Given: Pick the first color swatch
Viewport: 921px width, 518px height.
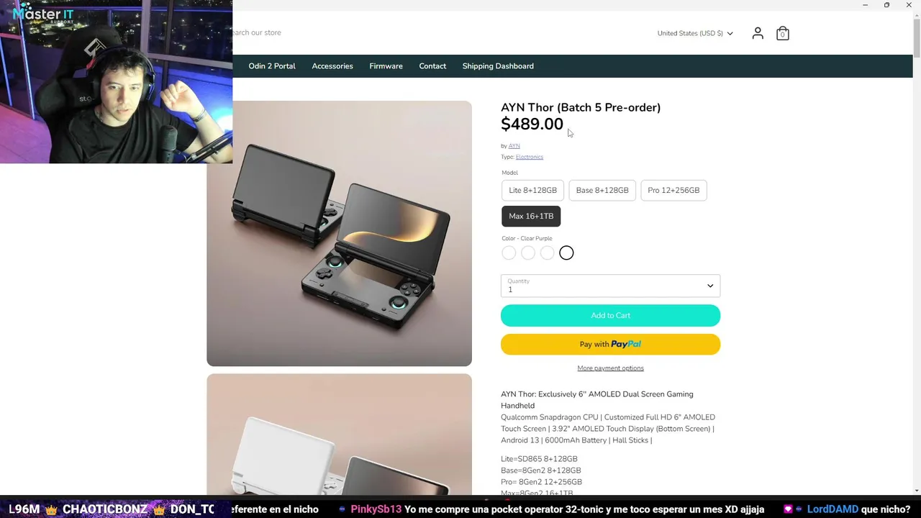Looking at the screenshot, I should coord(509,253).
